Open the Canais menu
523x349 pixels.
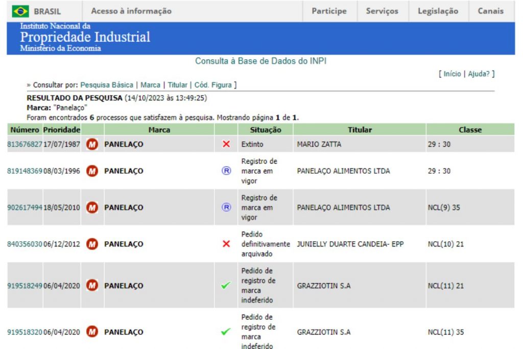pos(491,11)
